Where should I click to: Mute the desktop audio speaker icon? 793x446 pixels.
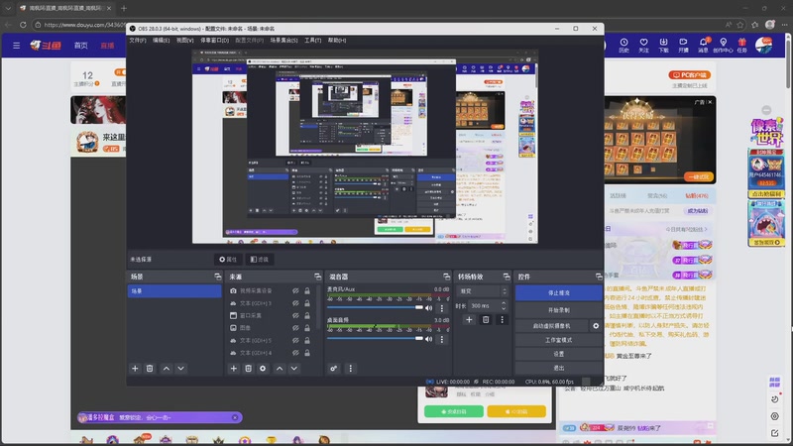(429, 339)
